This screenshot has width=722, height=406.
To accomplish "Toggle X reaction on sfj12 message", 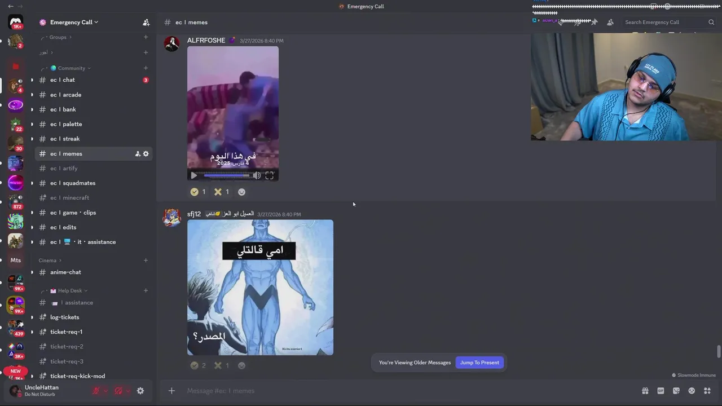I will pos(222,365).
